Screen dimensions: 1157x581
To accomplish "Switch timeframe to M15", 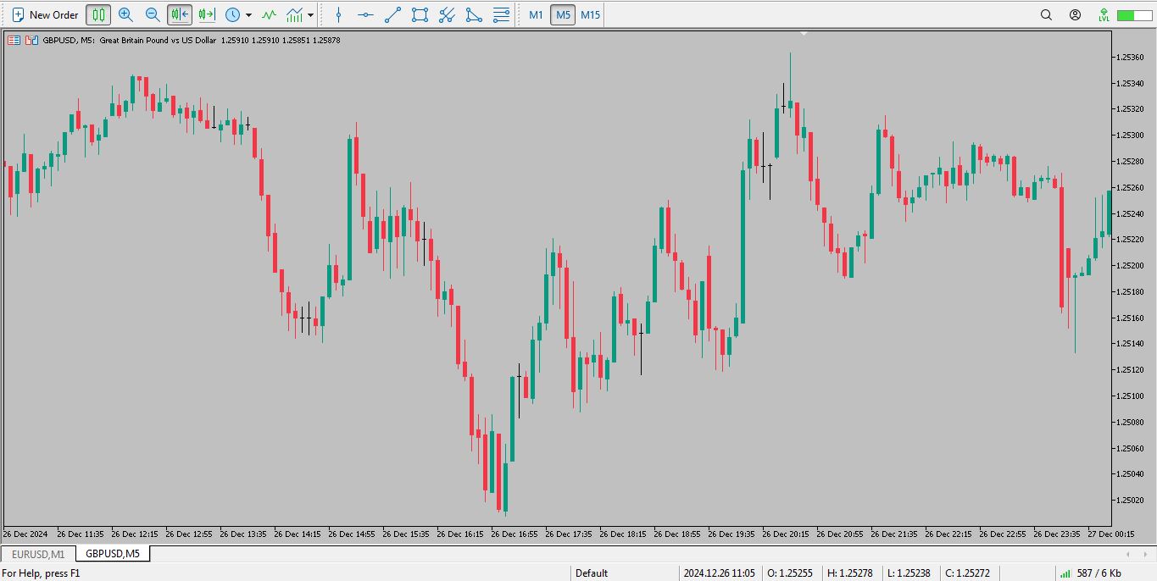I will [x=590, y=14].
